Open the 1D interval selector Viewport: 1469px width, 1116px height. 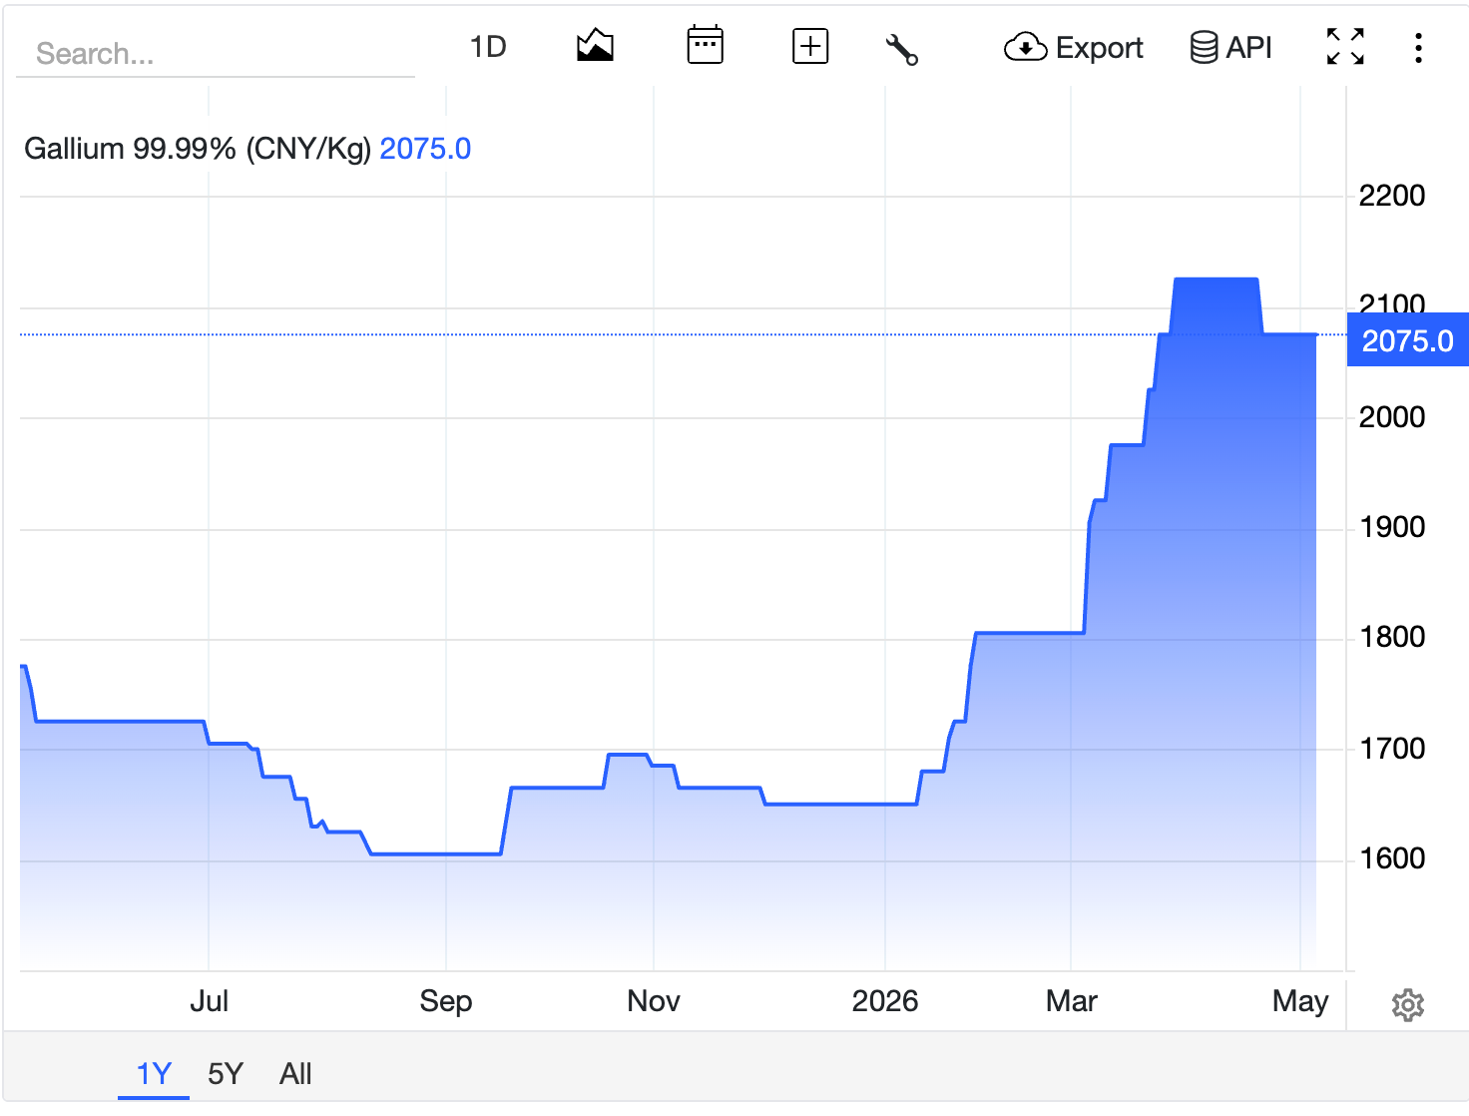(488, 47)
